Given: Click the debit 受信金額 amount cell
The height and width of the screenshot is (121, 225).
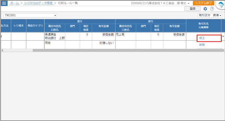Looking at the screenshot, I should (103, 36).
